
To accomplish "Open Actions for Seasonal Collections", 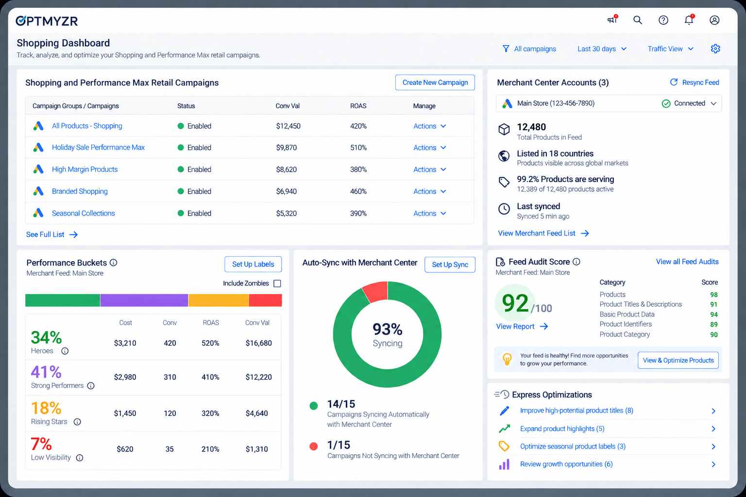I will coord(430,214).
